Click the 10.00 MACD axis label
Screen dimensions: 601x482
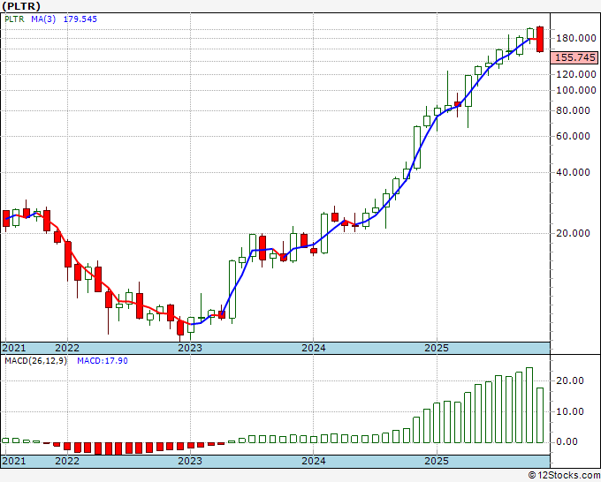[x=570, y=411]
